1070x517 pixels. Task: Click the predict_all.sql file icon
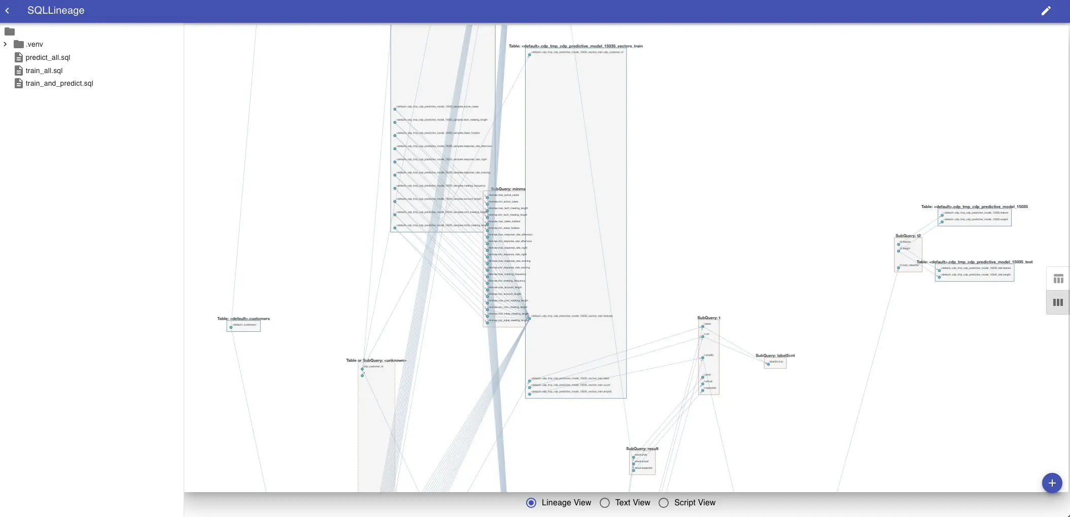tap(19, 57)
